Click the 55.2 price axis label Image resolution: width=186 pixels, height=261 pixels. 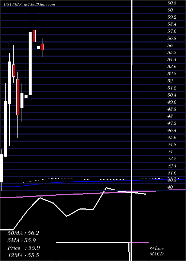172,53
